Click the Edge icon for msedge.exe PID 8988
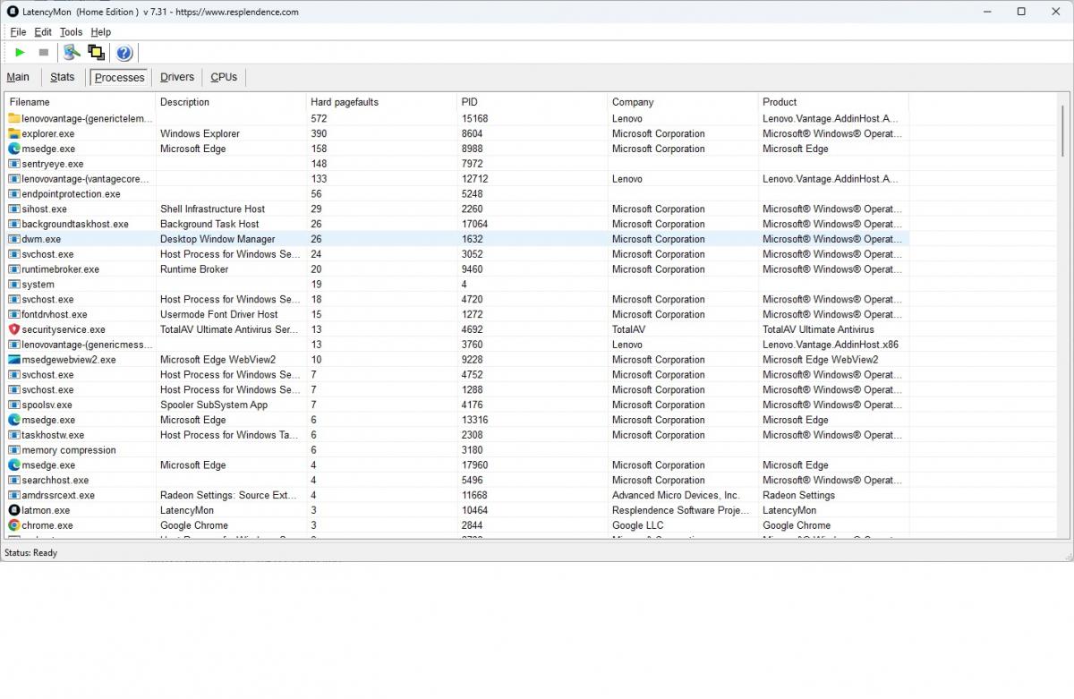 (x=14, y=149)
